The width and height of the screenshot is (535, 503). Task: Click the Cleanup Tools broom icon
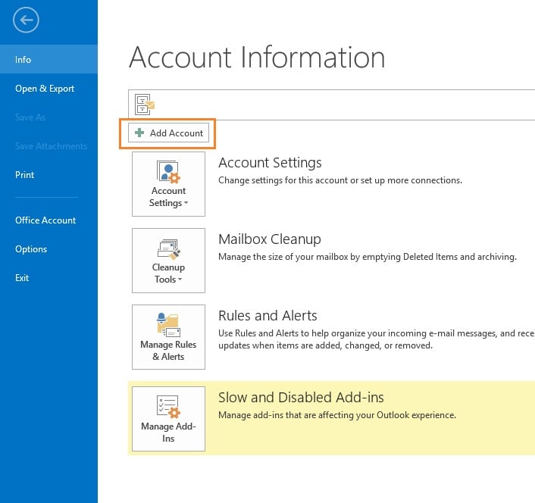click(168, 248)
